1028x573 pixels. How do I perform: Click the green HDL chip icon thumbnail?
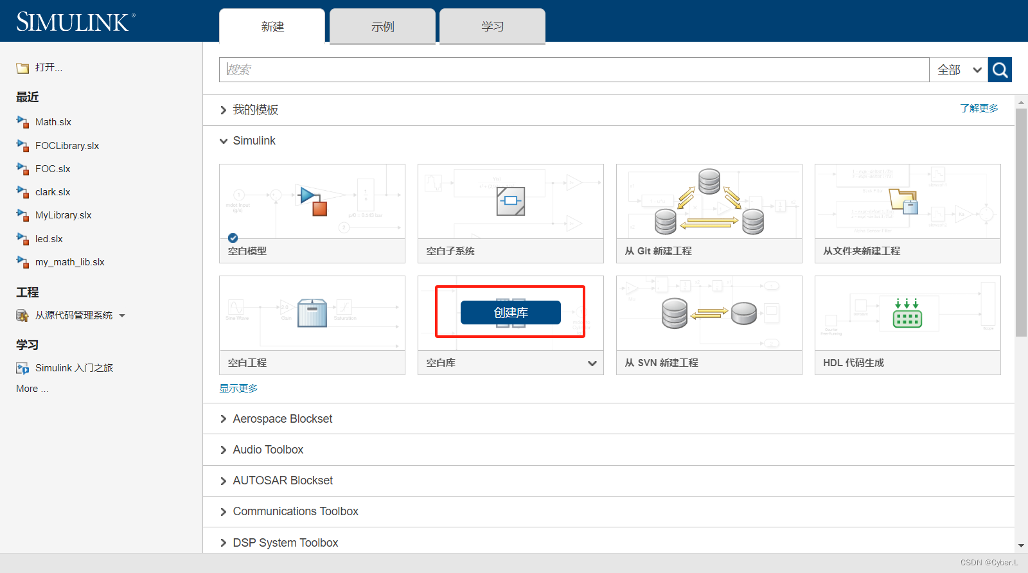[907, 313]
